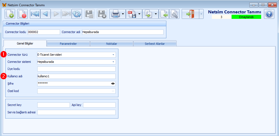The height and width of the screenshot is (136, 279).
Task: Click the Connector kodu field
Action: pos(44,32)
